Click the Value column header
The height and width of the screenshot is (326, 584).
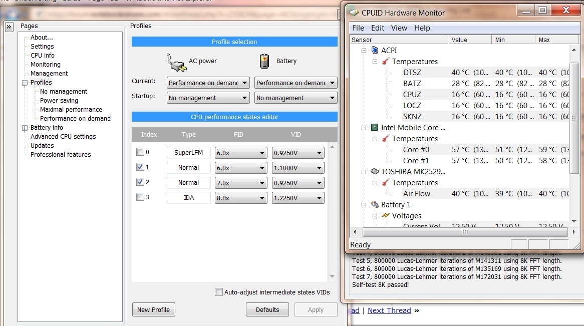(x=470, y=40)
